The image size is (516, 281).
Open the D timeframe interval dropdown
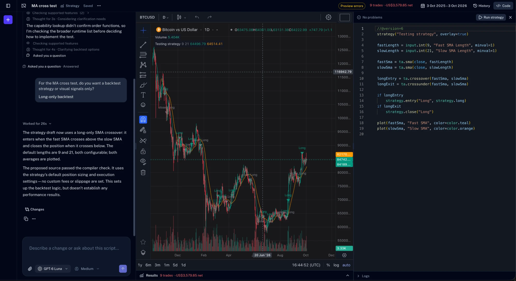tap(165, 17)
